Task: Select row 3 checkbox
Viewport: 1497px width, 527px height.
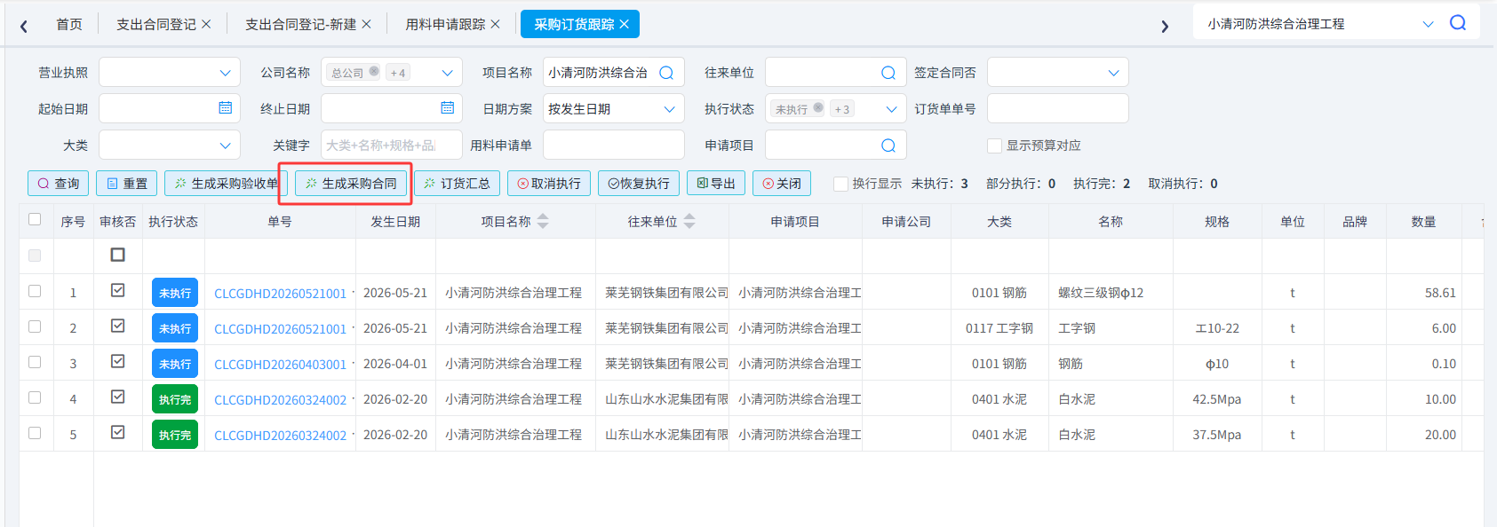Action: (x=35, y=362)
